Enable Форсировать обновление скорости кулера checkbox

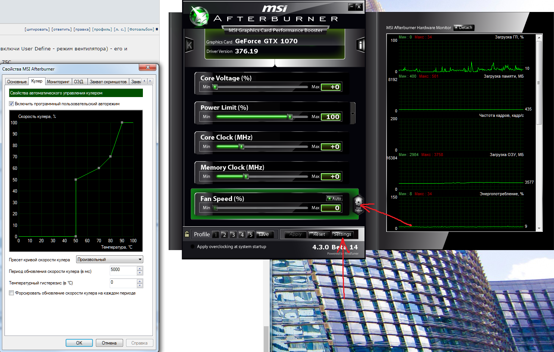(12, 293)
